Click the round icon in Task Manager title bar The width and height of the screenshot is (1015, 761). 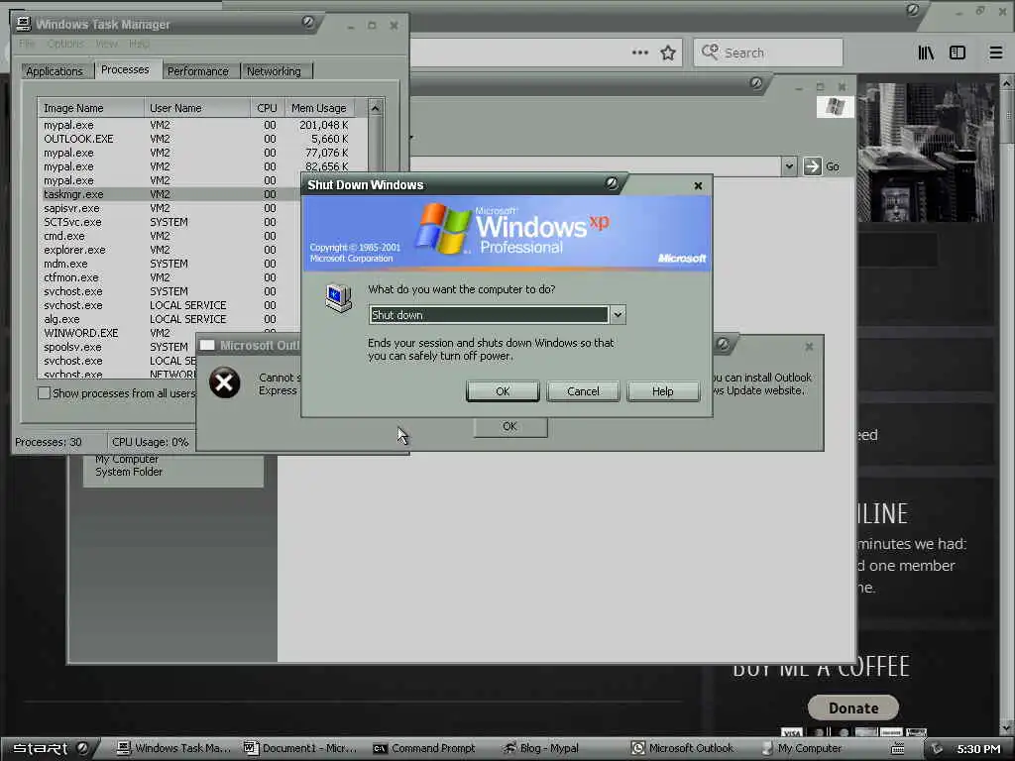click(x=308, y=23)
